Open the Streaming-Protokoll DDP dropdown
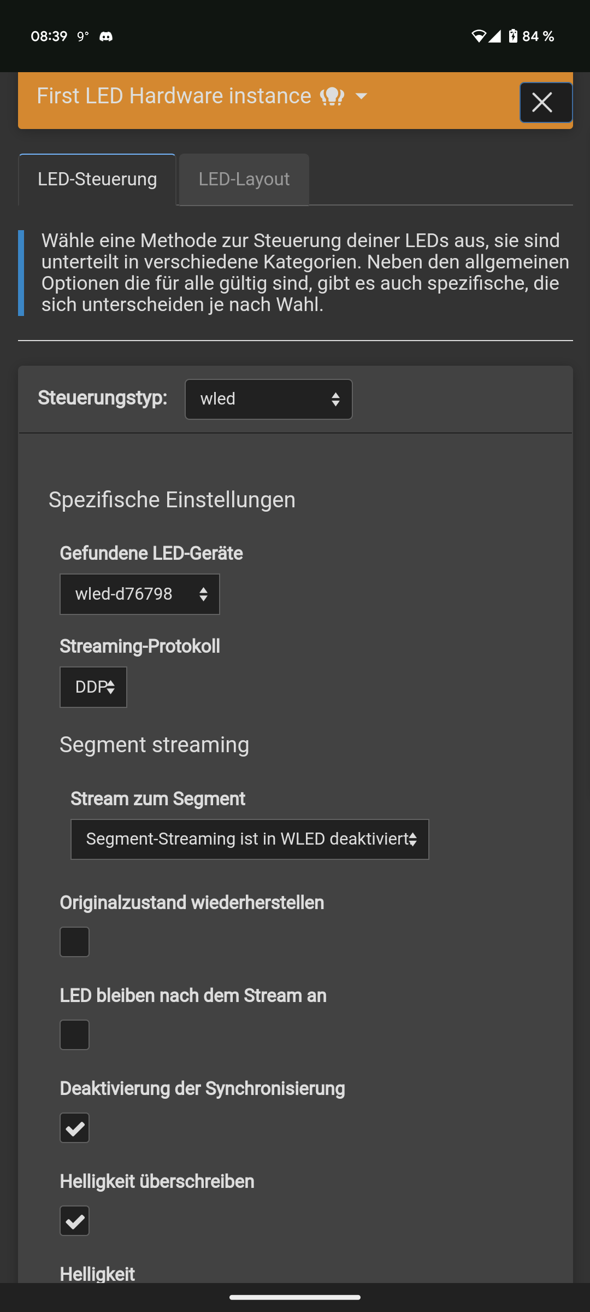The width and height of the screenshot is (590, 1312). click(93, 687)
